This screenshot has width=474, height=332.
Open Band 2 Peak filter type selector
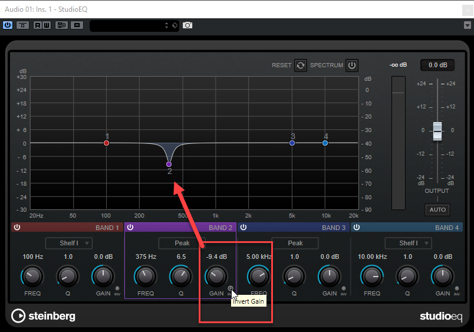coord(182,243)
